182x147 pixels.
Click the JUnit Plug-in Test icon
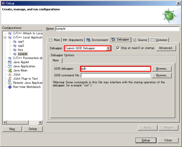(10, 79)
